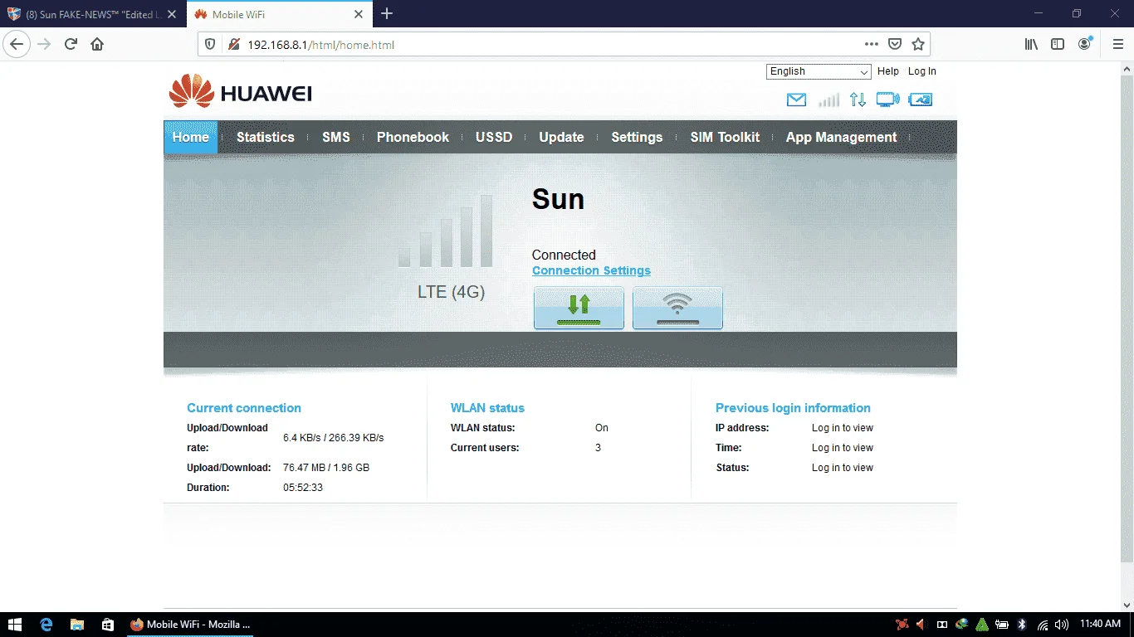Click the insecure connection lock icon
1134x637 pixels.
(233, 44)
